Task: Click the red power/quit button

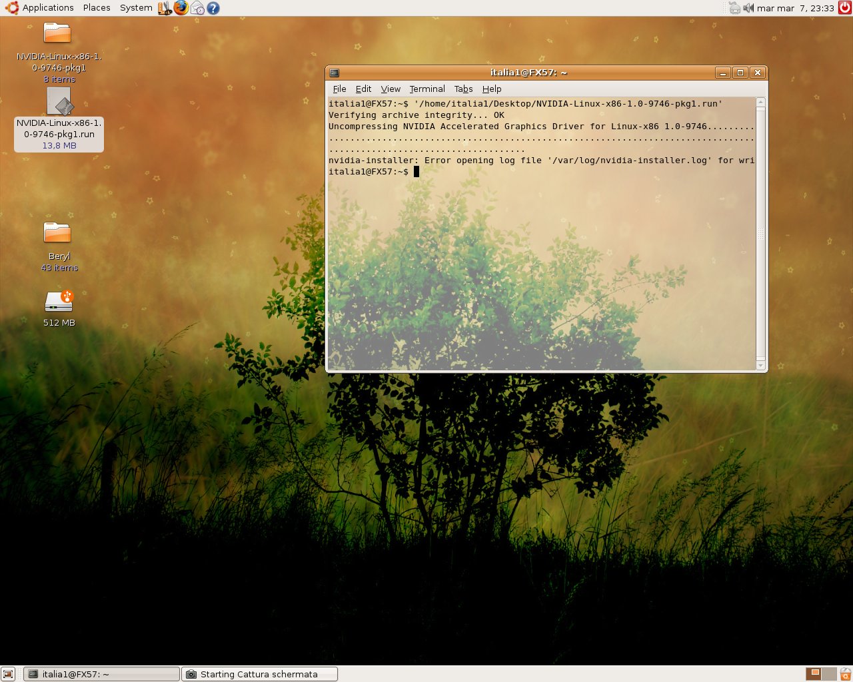Action: click(x=844, y=8)
